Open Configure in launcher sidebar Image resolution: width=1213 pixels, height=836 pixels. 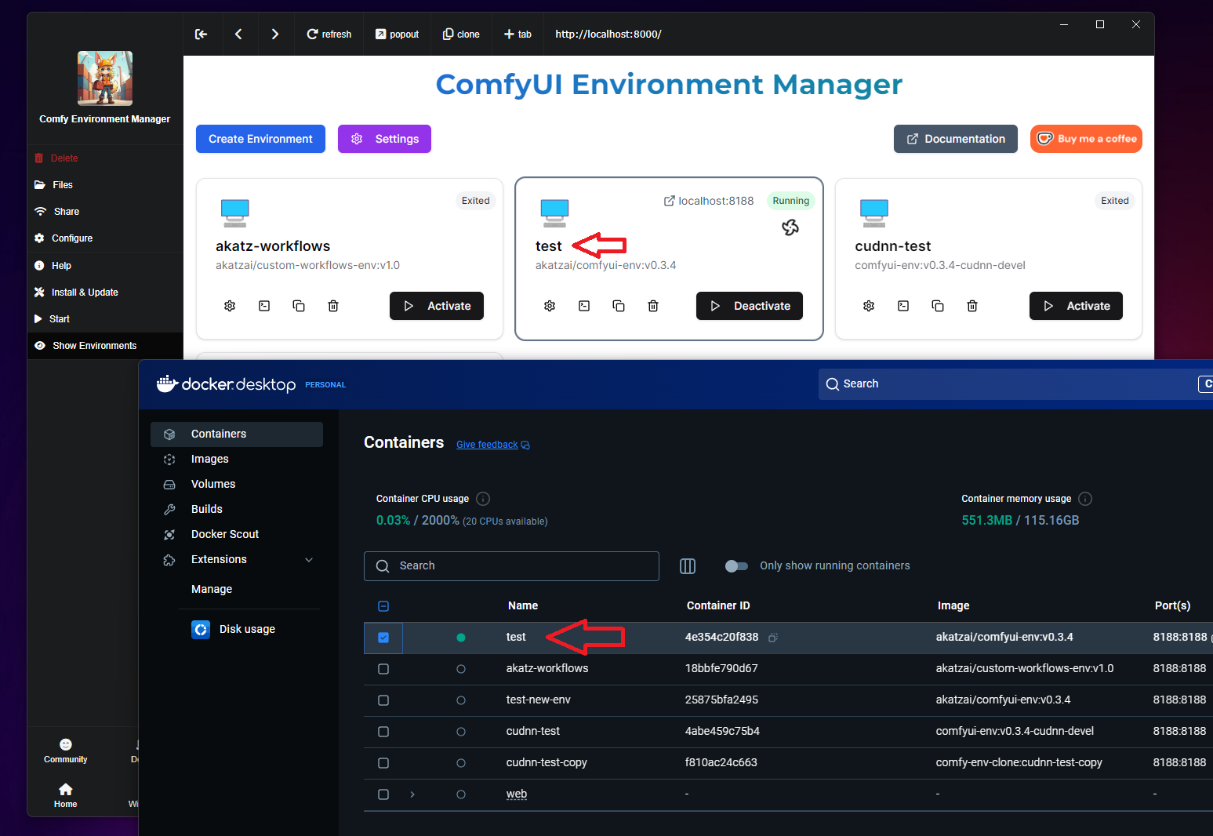click(105, 238)
